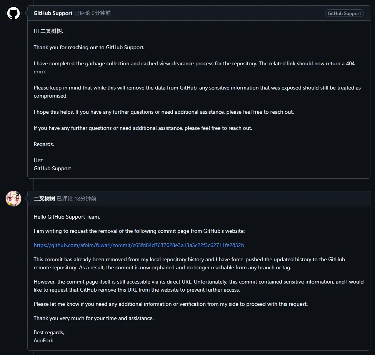The image size is (375, 355).
Task: Click the garbage collection completion paragraph
Action: coord(194,67)
